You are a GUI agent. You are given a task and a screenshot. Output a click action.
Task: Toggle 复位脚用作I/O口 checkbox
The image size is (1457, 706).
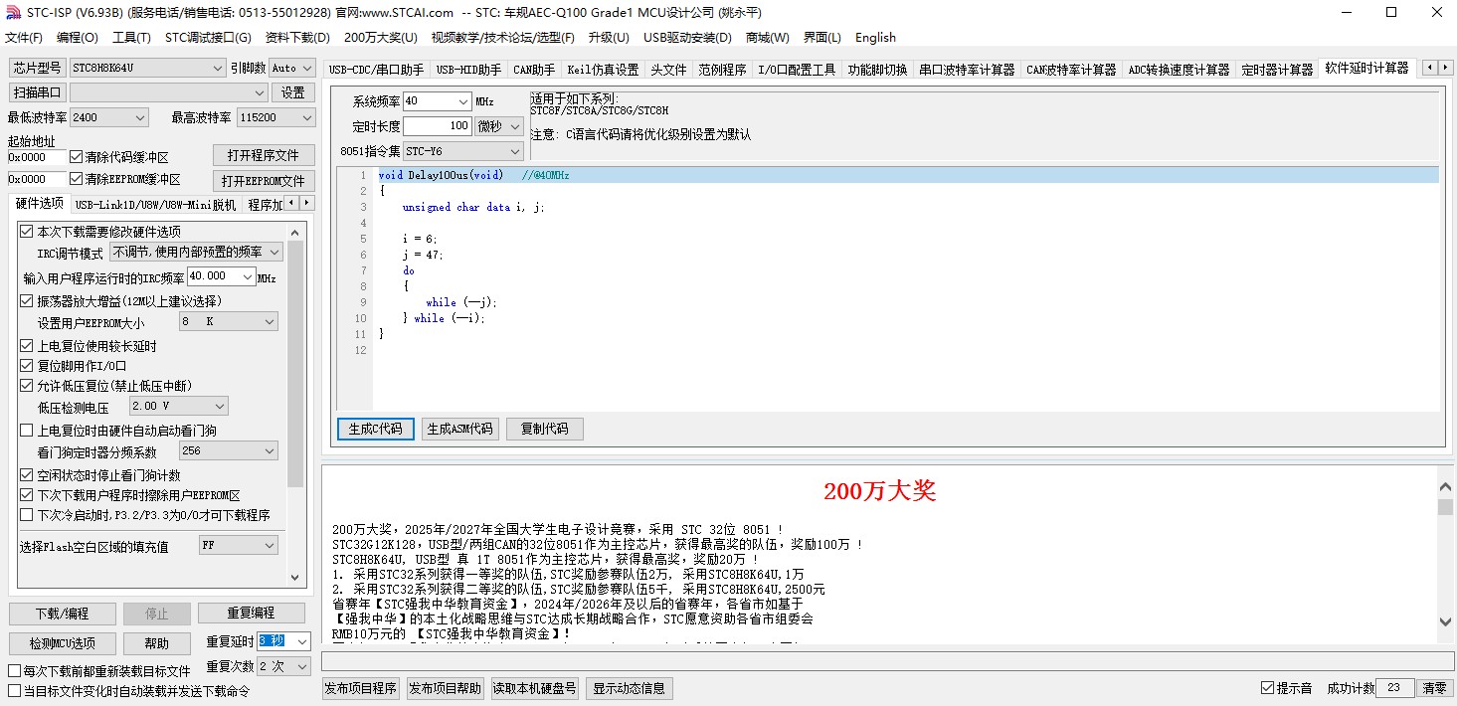point(27,366)
